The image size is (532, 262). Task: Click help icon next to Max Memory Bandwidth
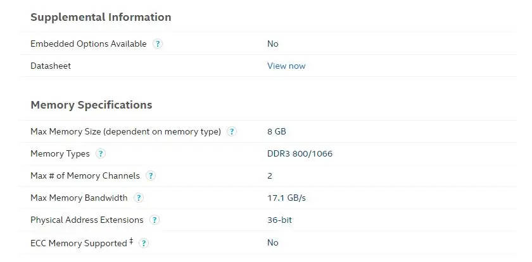139,198
